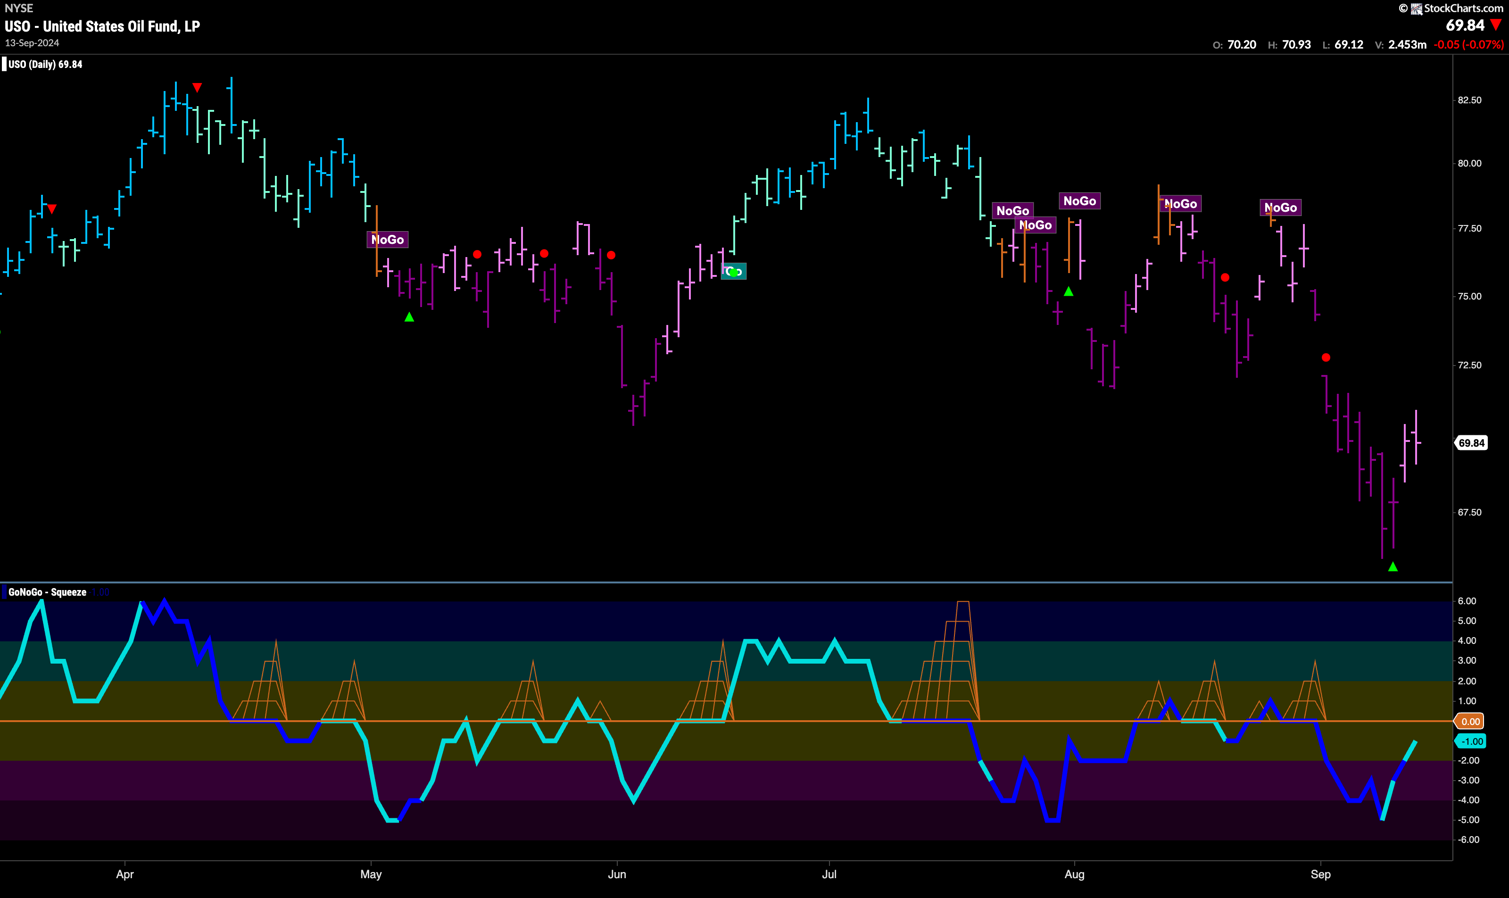Click the Jul label on time axis
Image resolution: width=1509 pixels, height=898 pixels.
pyautogui.click(x=829, y=874)
